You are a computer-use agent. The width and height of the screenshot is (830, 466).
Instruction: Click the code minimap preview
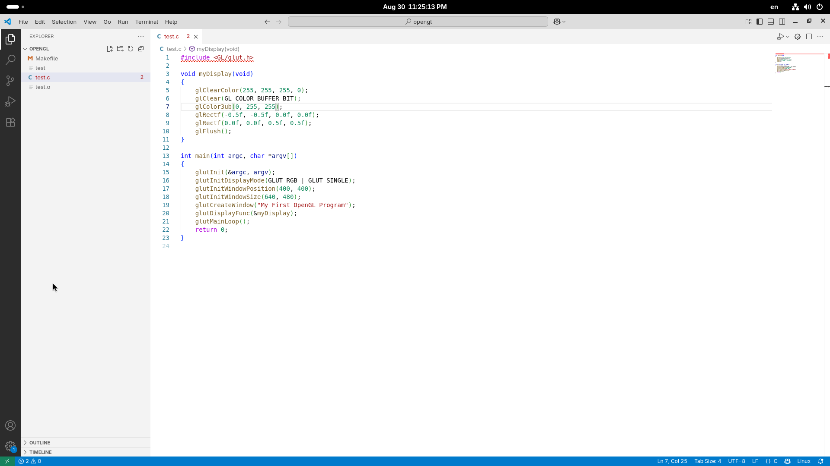point(799,63)
